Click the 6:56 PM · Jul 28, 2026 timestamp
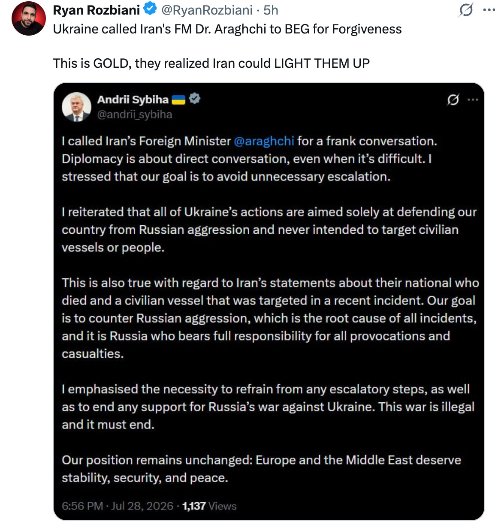 pos(118,506)
